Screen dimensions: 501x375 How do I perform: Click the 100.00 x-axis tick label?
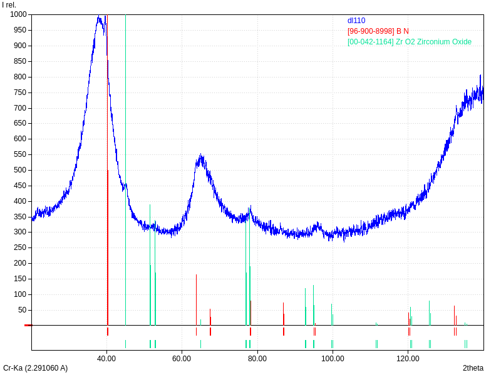333,359
